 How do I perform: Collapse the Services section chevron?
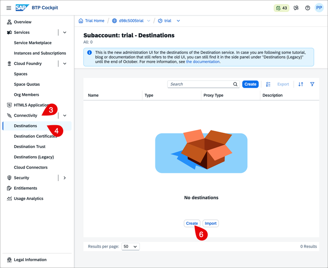[65, 32]
